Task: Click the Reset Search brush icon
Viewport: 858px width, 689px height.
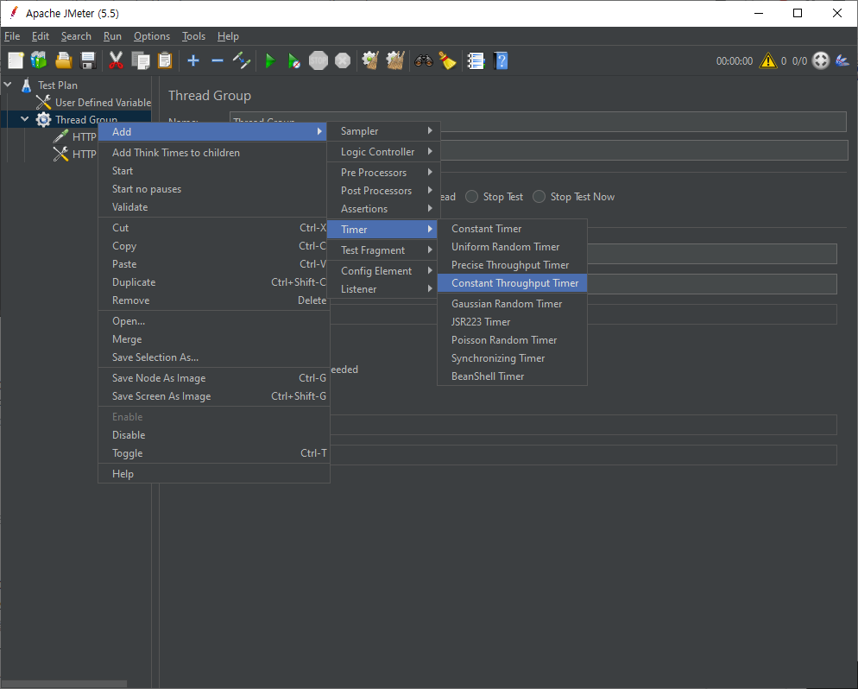Action: click(x=447, y=60)
